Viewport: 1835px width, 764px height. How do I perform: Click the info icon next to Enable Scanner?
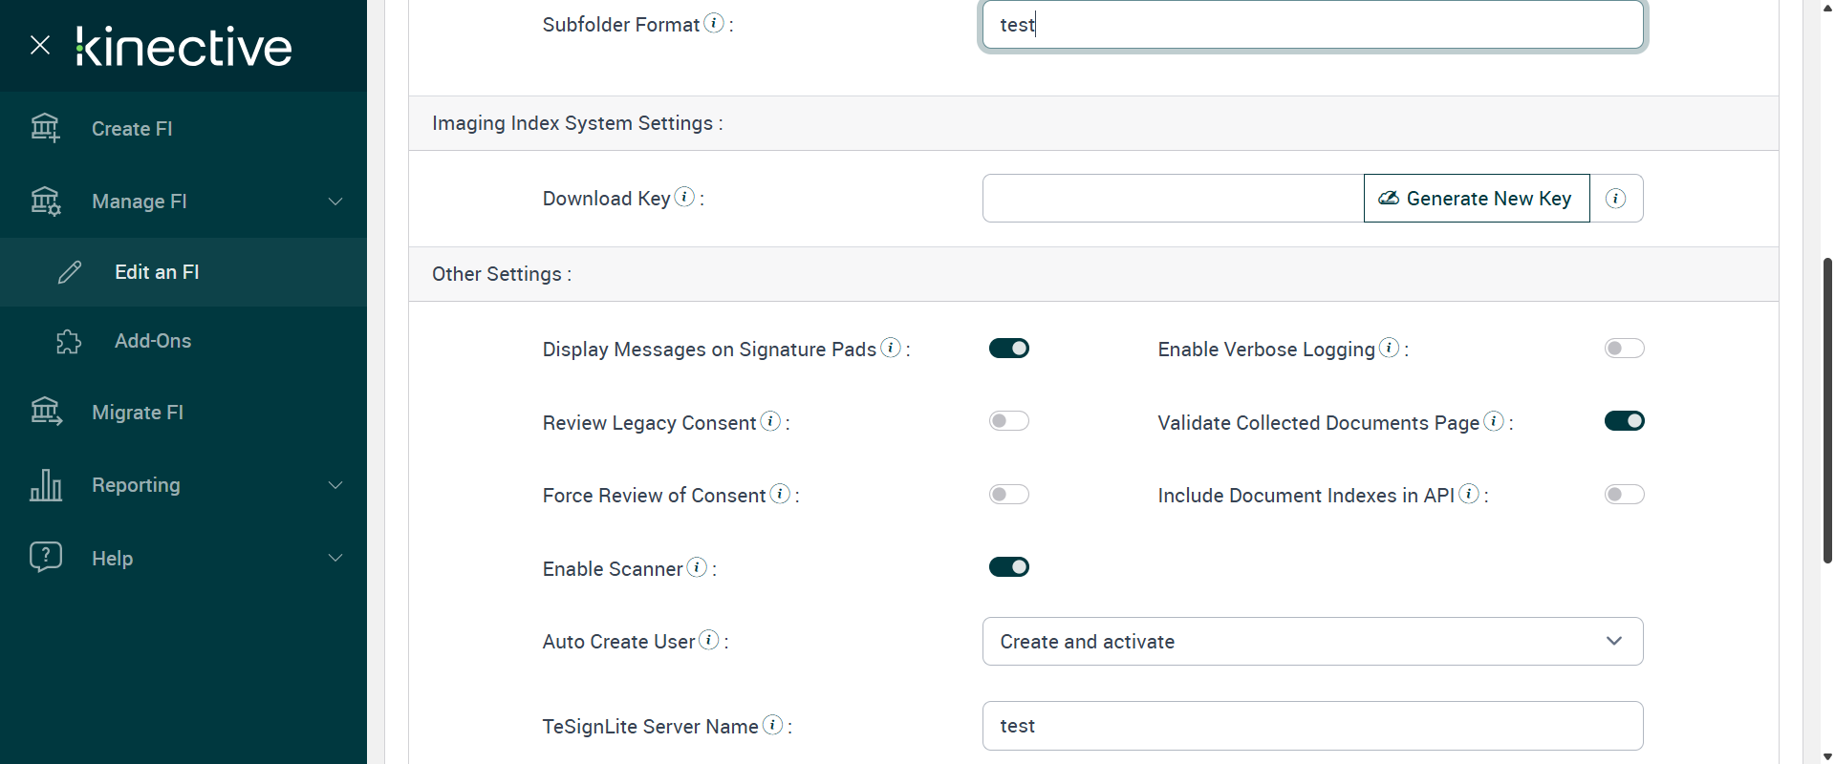coord(698,567)
